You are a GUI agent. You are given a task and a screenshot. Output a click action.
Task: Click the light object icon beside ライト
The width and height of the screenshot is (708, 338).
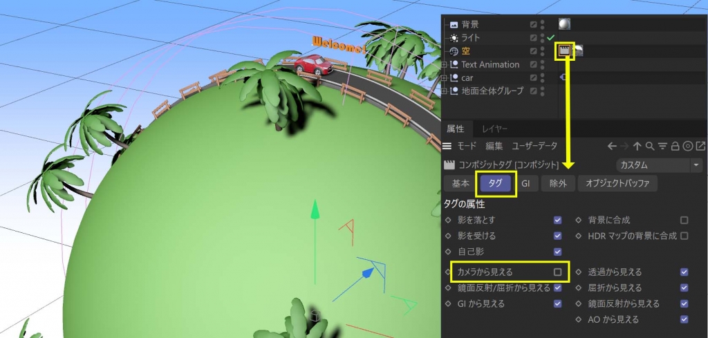coord(454,38)
